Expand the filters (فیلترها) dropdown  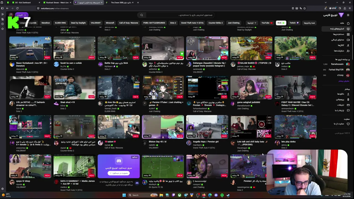252,23
